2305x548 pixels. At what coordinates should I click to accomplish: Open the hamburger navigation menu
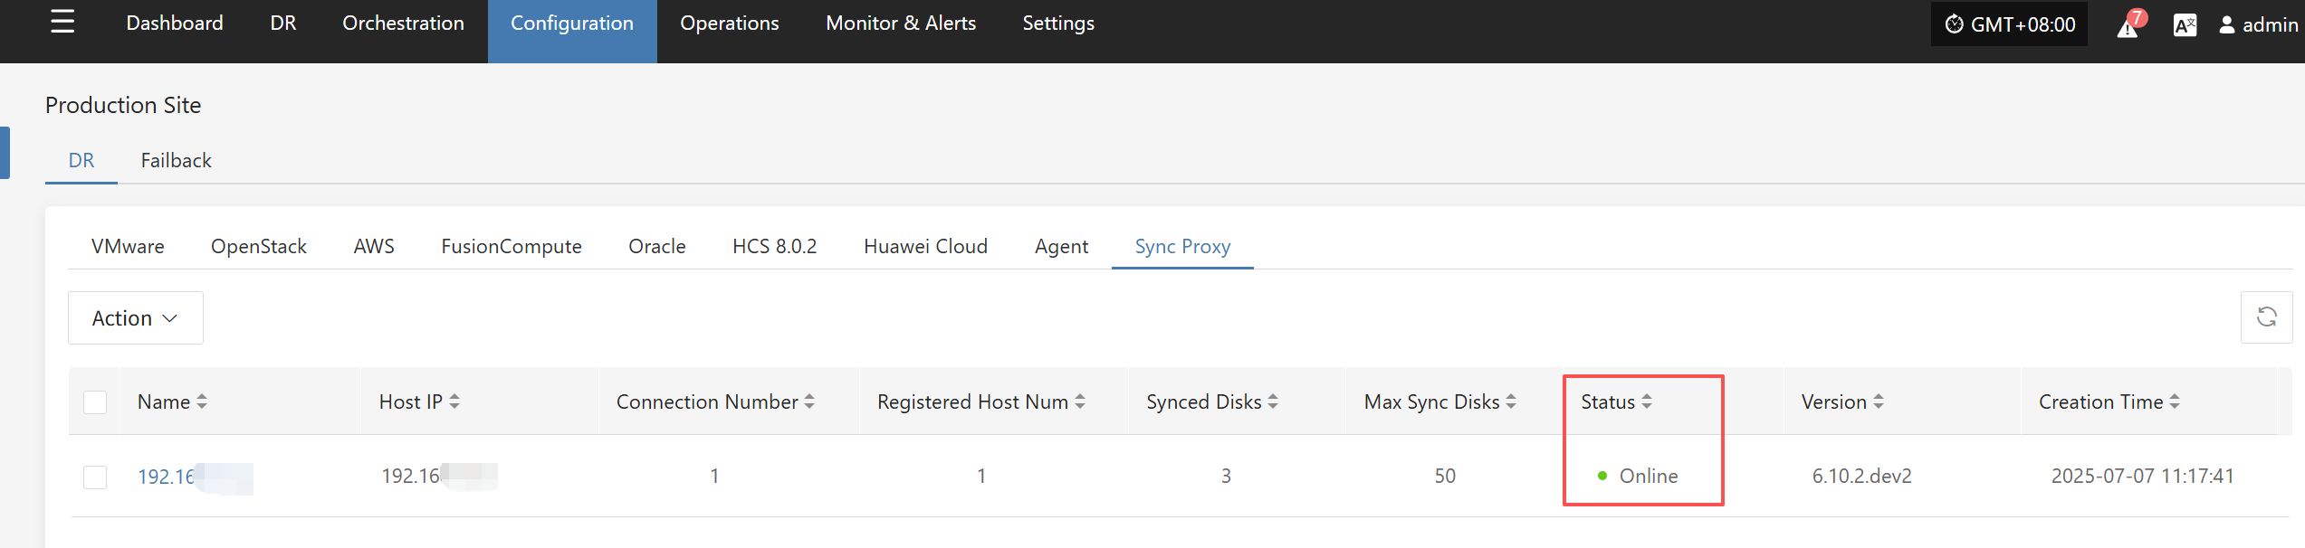(x=62, y=22)
